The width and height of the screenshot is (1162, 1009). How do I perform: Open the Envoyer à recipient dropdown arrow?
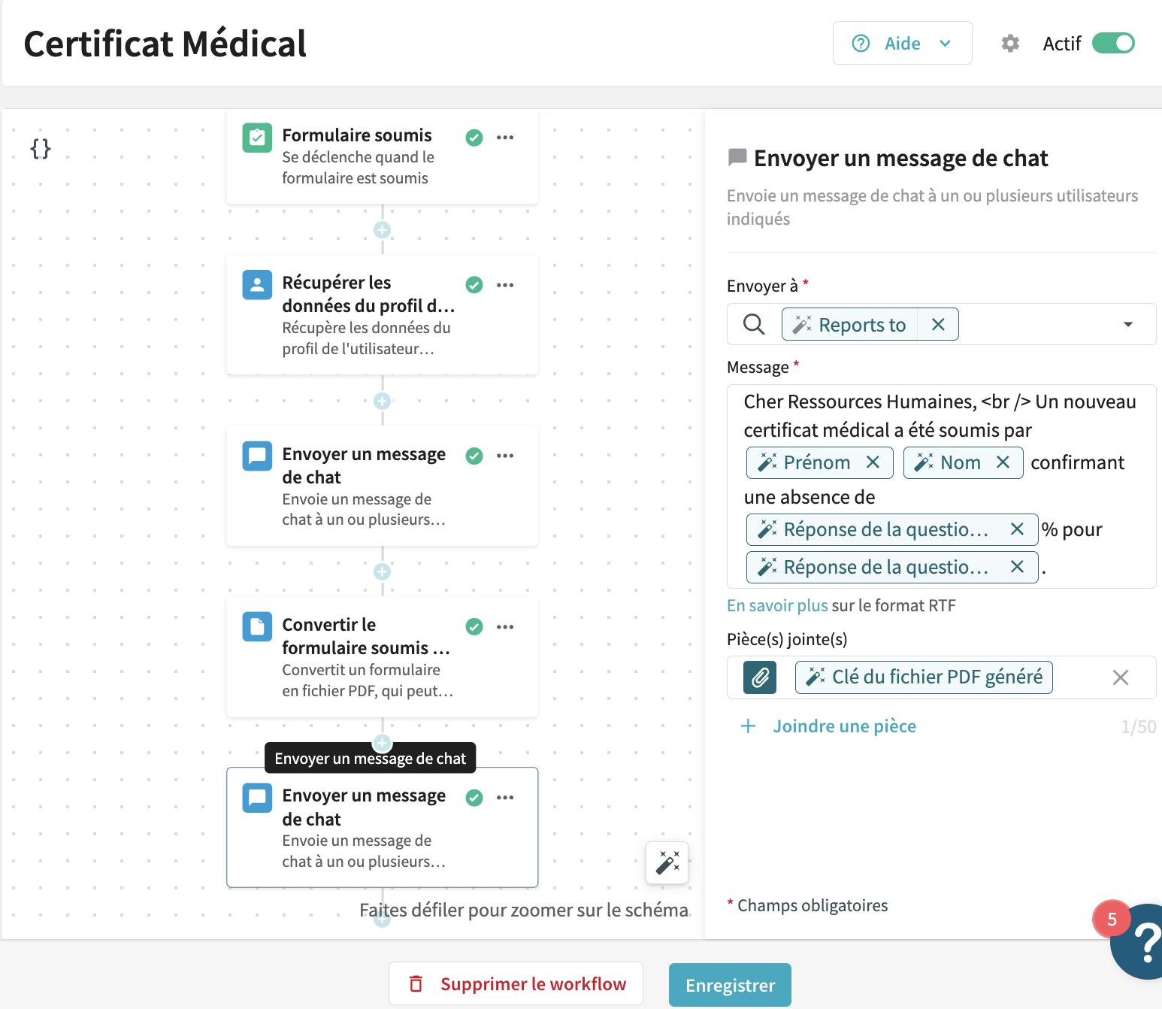(1127, 325)
